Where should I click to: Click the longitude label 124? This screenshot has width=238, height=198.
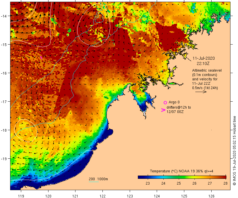point(157,196)
